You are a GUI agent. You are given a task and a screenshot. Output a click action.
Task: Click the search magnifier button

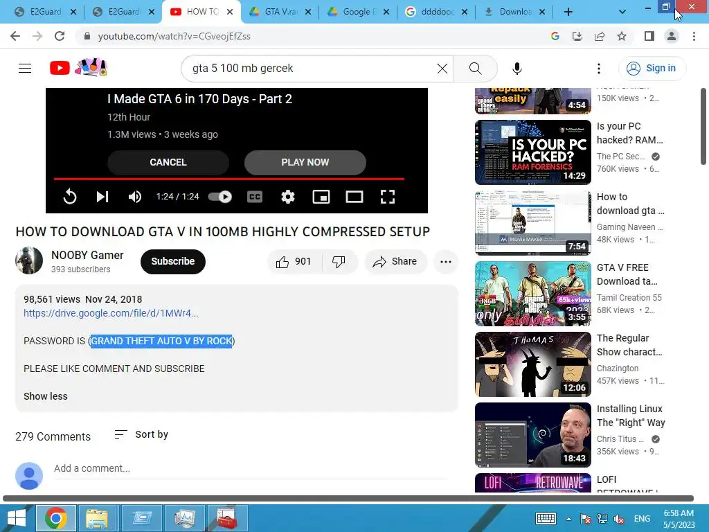coord(475,69)
